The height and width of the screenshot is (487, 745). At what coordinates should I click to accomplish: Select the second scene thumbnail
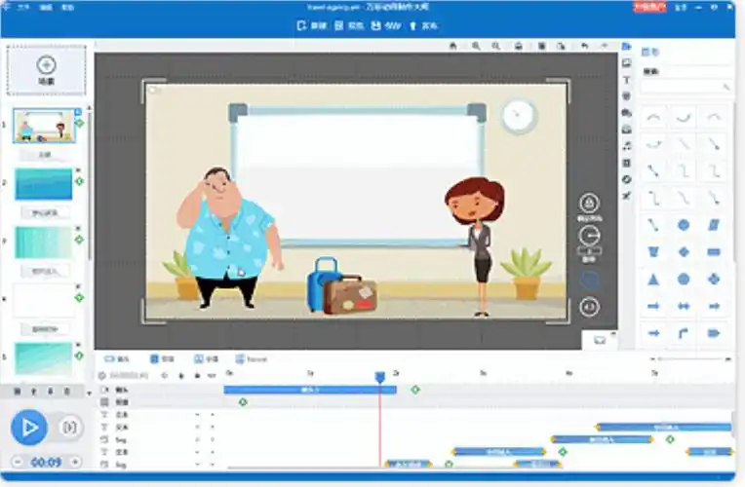[x=44, y=183]
